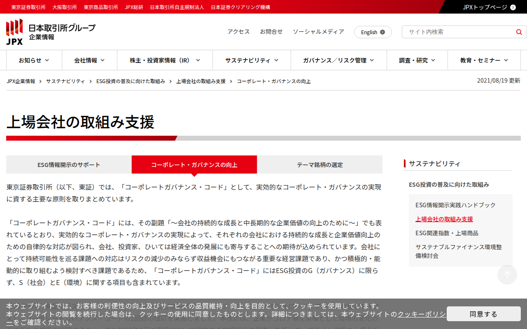Image resolution: width=527 pixels, height=329 pixels.
Task: Switch language with the English button
Action: (373, 32)
